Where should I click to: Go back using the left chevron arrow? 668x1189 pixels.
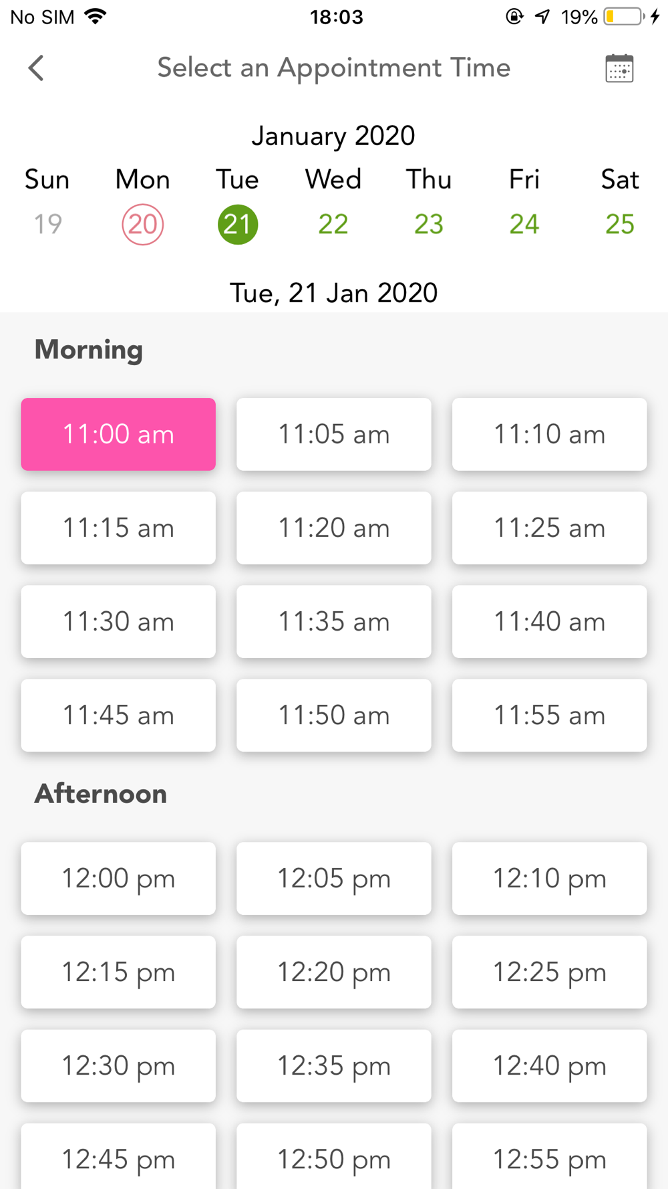pos(36,68)
